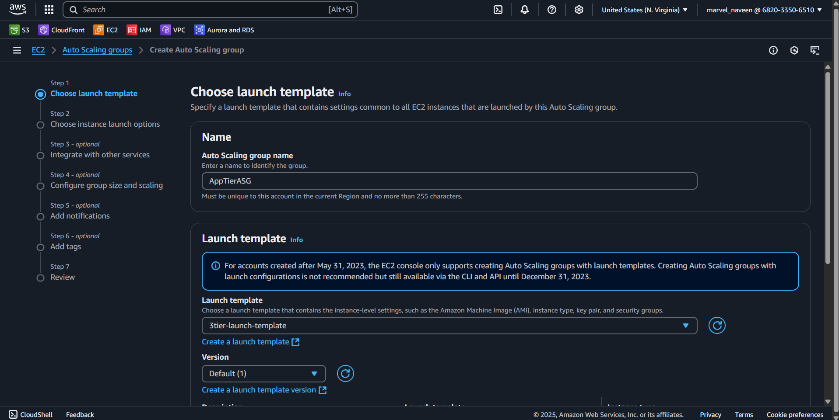Screen dimensions: 839x420
Task: Open the EC2 shortcut in the favorites bar
Action: point(106,30)
